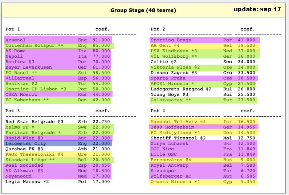The image size is (289, 195).
Task: Click the Bayer Leverkusen entry
Action: (58, 67)
